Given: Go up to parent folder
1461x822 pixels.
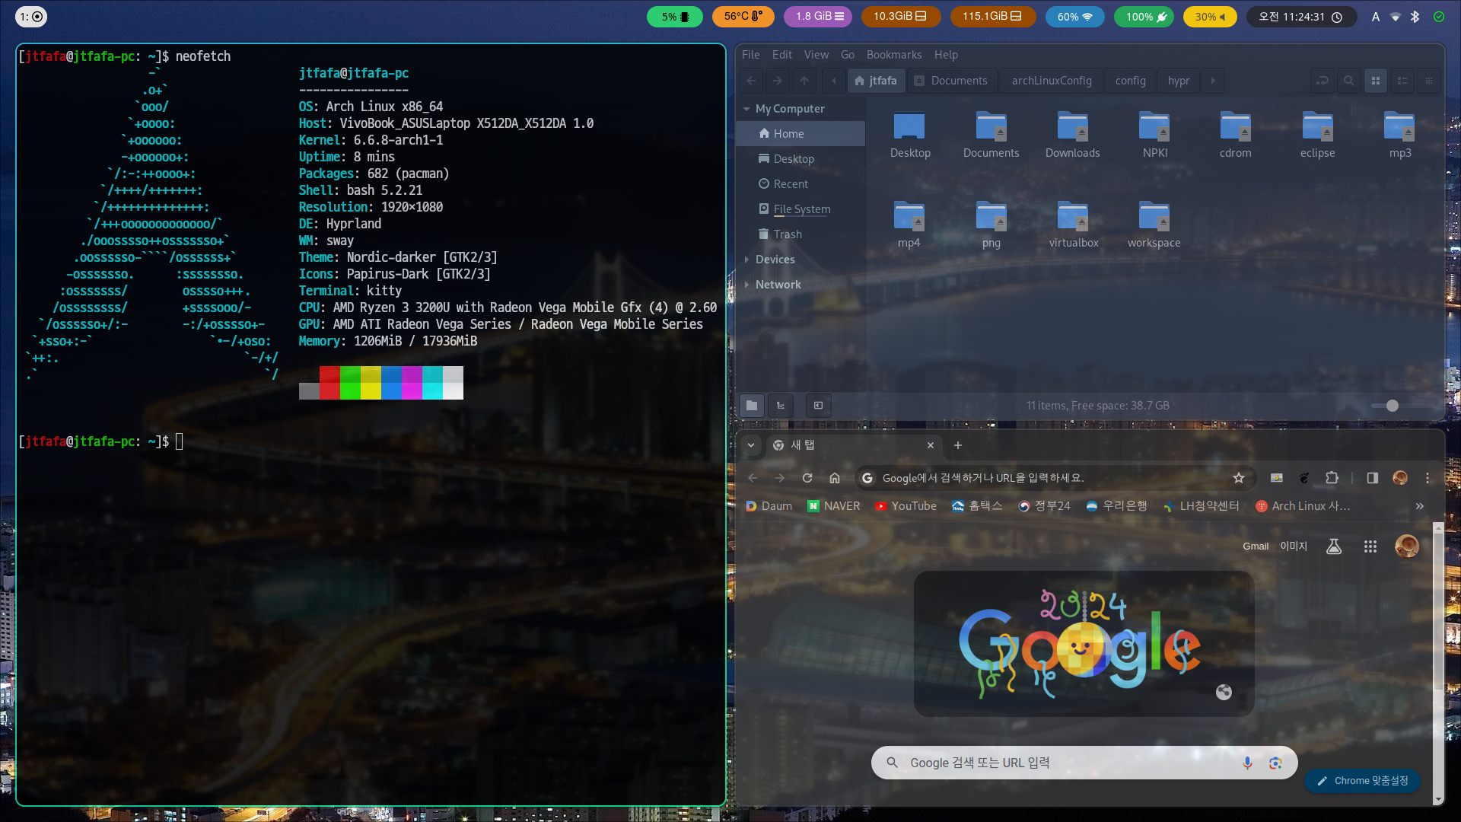Looking at the screenshot, I should (x=804, y=81).
